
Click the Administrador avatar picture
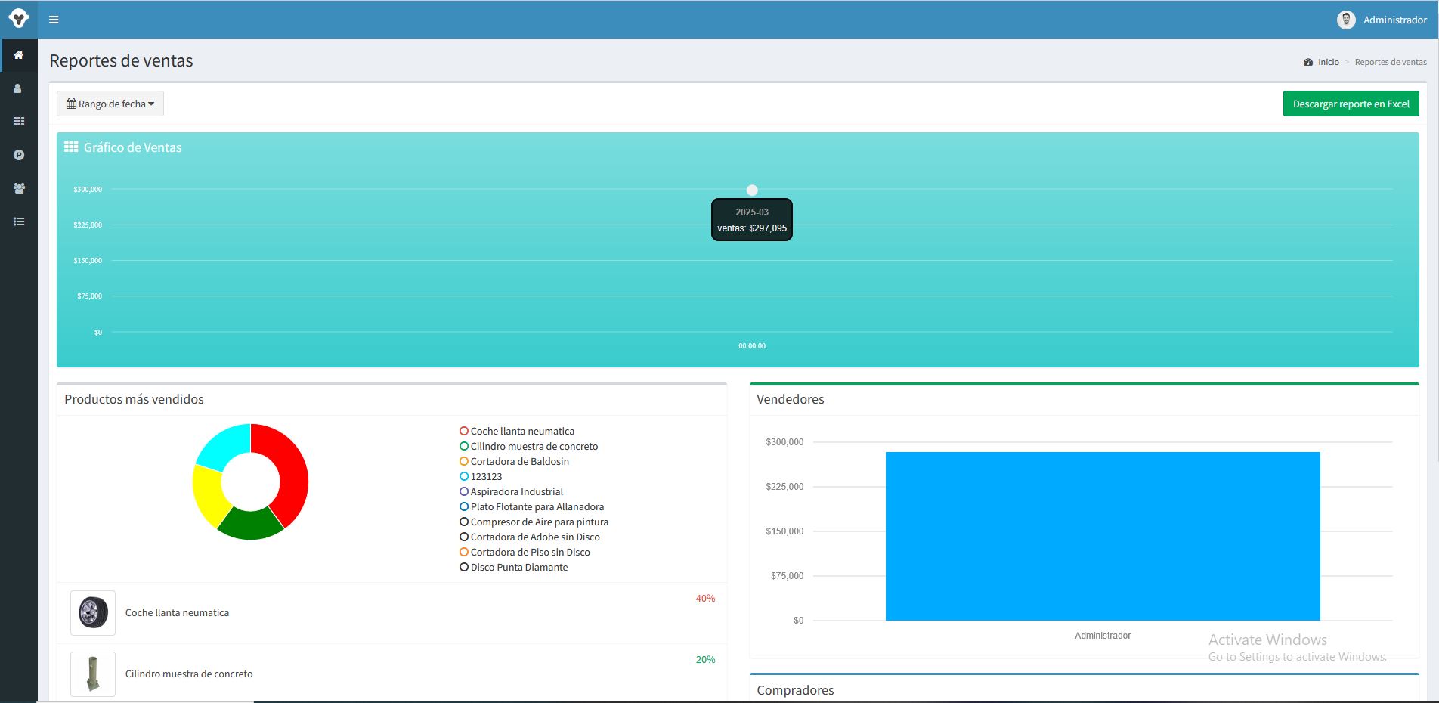[1346, 20]
